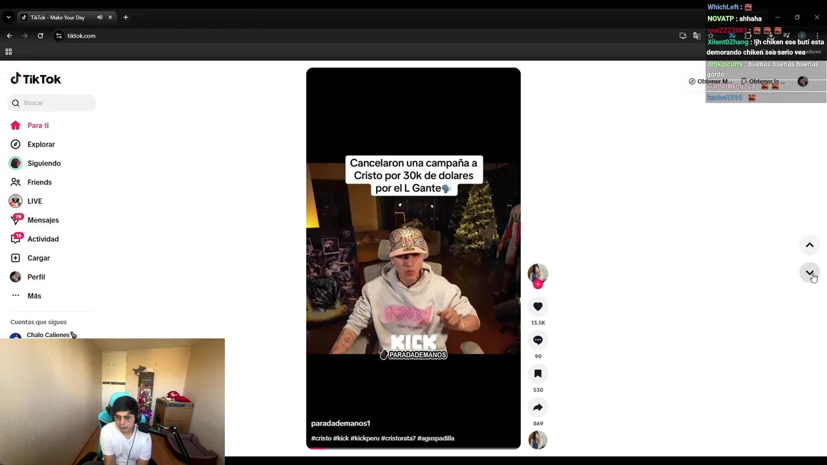Open the #kick hashtag

[x=341, y=439]
